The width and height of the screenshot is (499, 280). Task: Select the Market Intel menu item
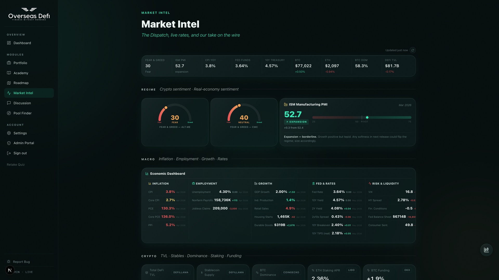click(29, 93)
